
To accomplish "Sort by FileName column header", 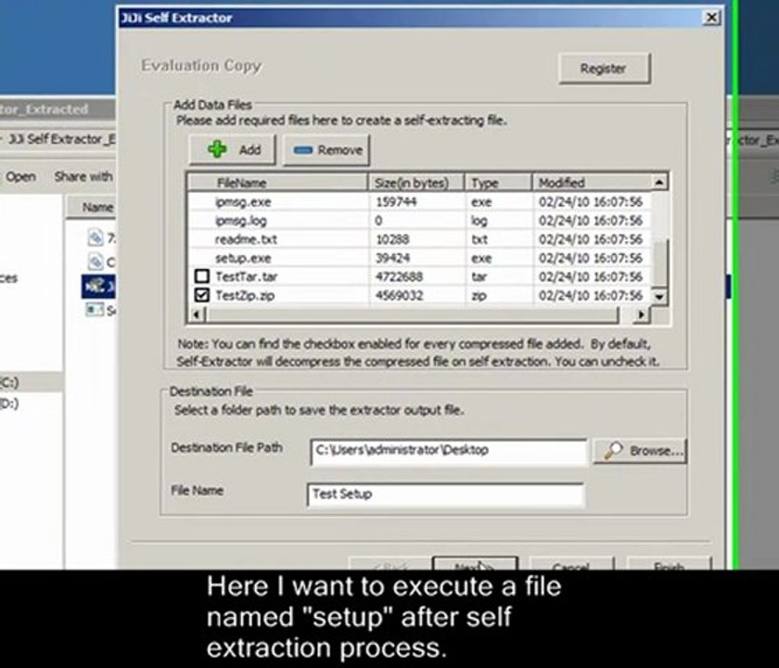I will [277, 183].
